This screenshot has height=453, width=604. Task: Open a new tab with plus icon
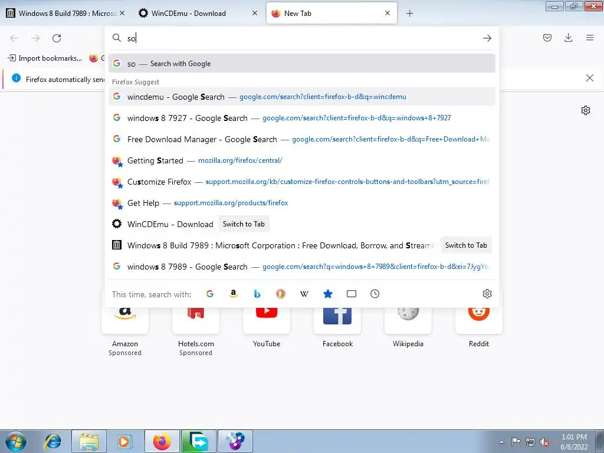point(409,14)
